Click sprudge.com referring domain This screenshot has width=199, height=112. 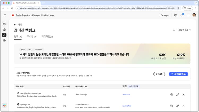(25, 105)
